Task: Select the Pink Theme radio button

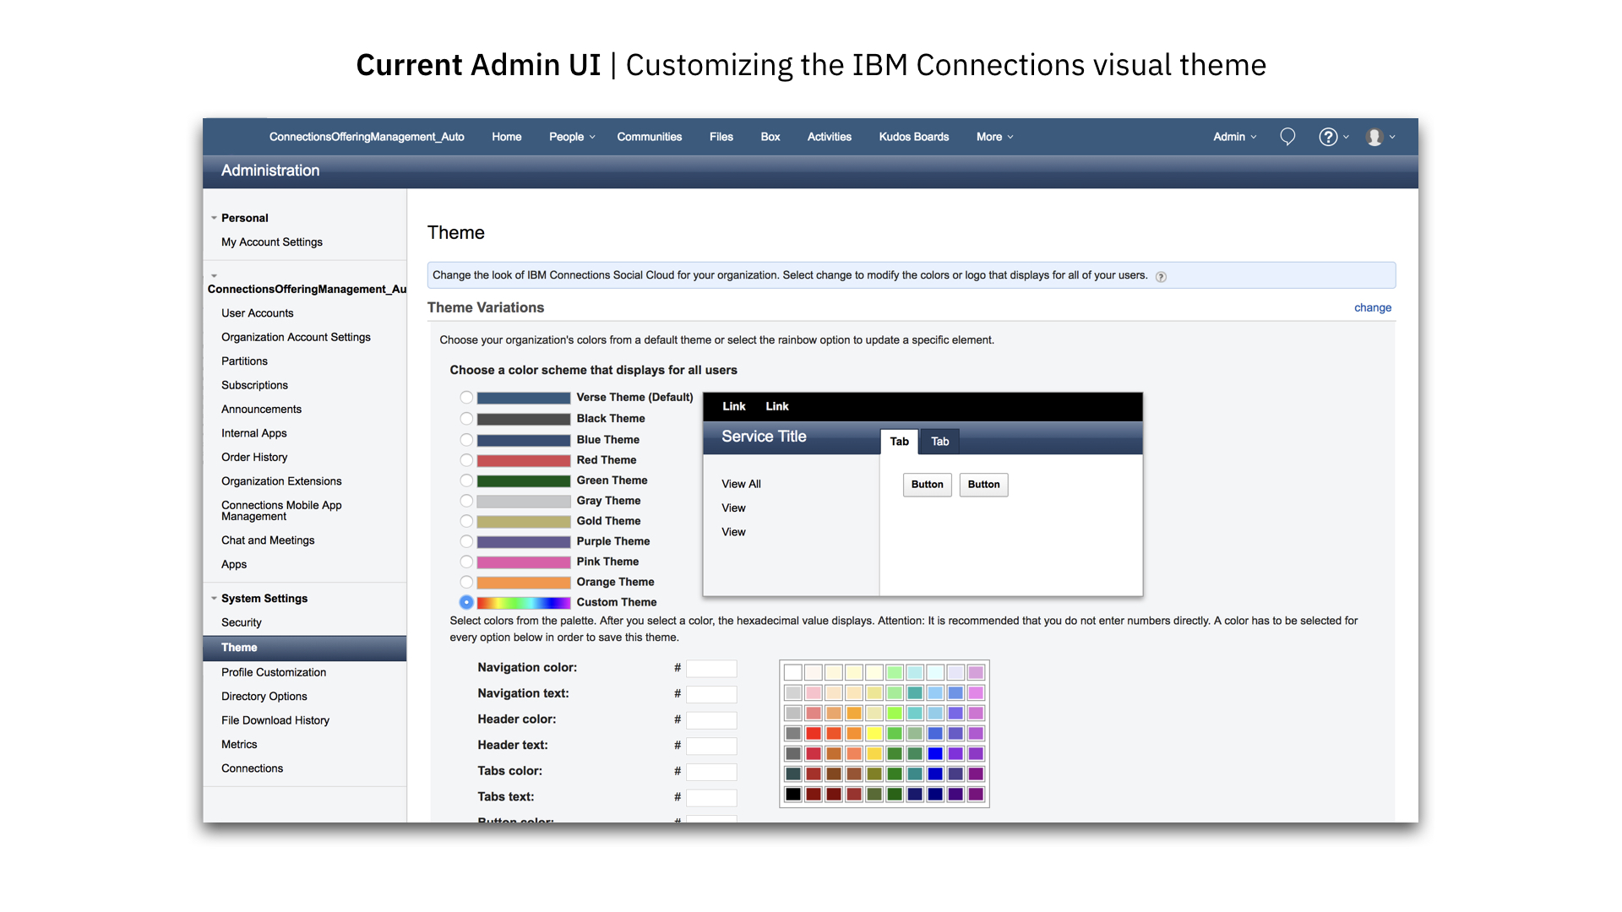Action: point(466,562)
